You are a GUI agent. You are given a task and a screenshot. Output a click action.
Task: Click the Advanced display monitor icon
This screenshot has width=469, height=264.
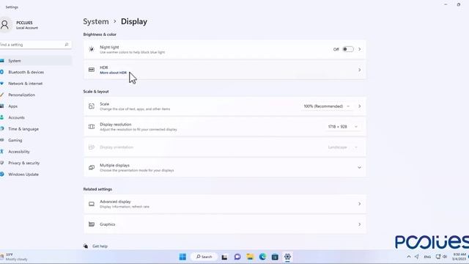click(92, 204)
